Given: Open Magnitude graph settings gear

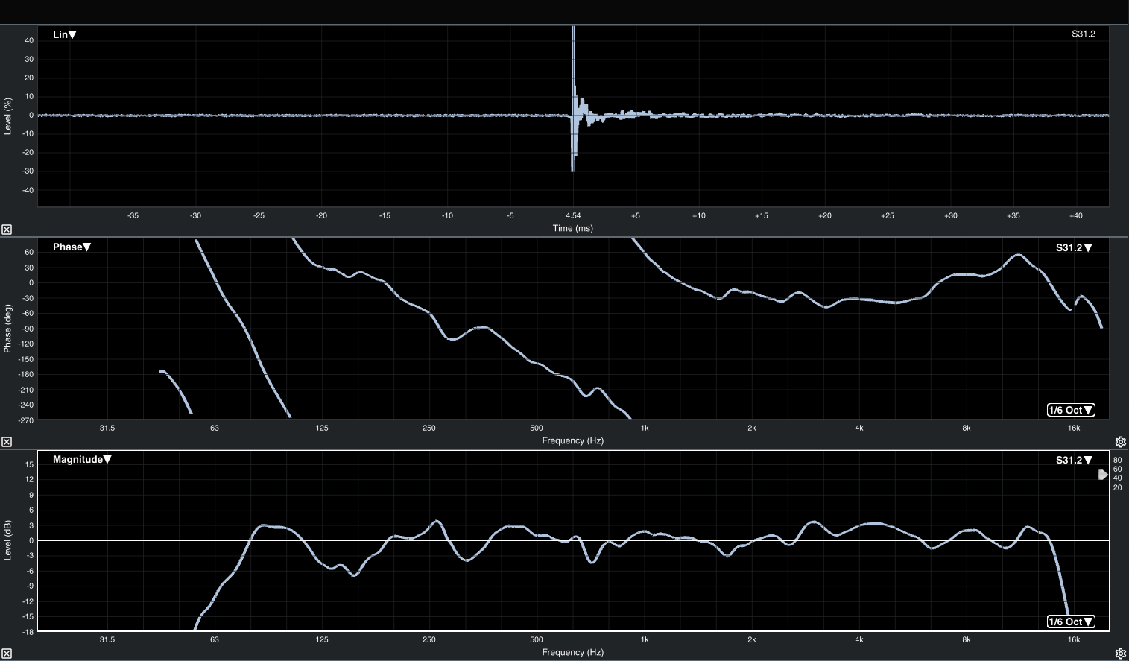Looking at the screenshot, I should click(1120, 654).
